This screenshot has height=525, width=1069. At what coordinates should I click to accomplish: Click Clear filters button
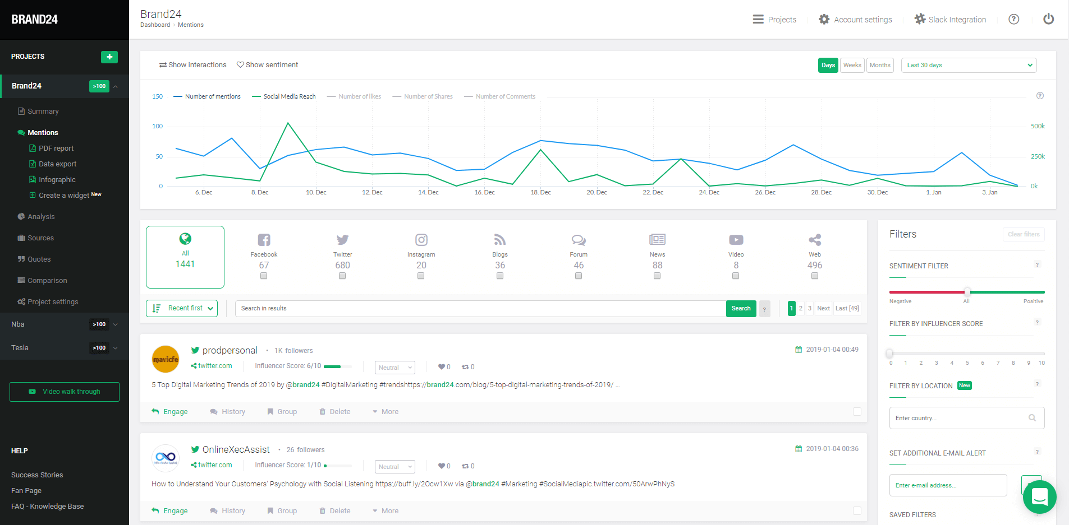click(1024, 235)
